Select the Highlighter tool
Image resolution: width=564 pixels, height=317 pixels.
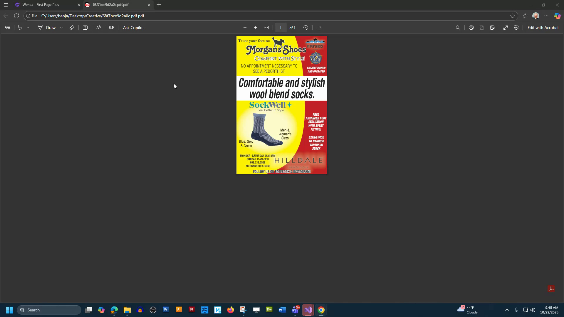pos(20,27)
